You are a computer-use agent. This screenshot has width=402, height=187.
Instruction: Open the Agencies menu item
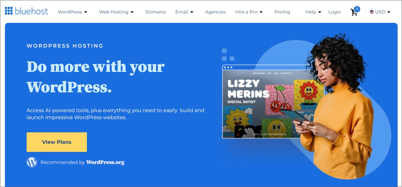click(215, 12)
